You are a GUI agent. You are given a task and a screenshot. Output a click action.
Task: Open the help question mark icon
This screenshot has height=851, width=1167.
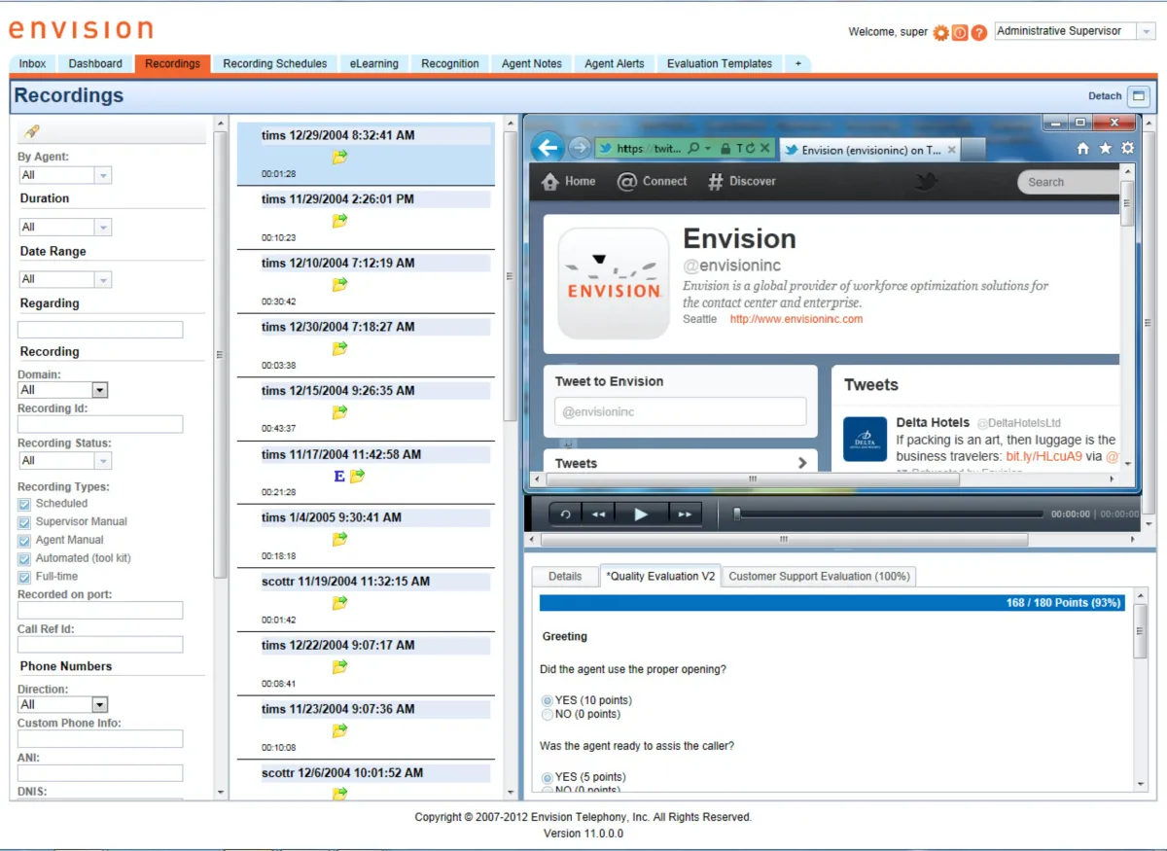(978, 32)
